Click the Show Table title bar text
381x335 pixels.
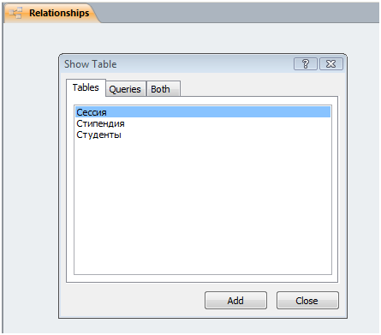click(x=91, y=64)
